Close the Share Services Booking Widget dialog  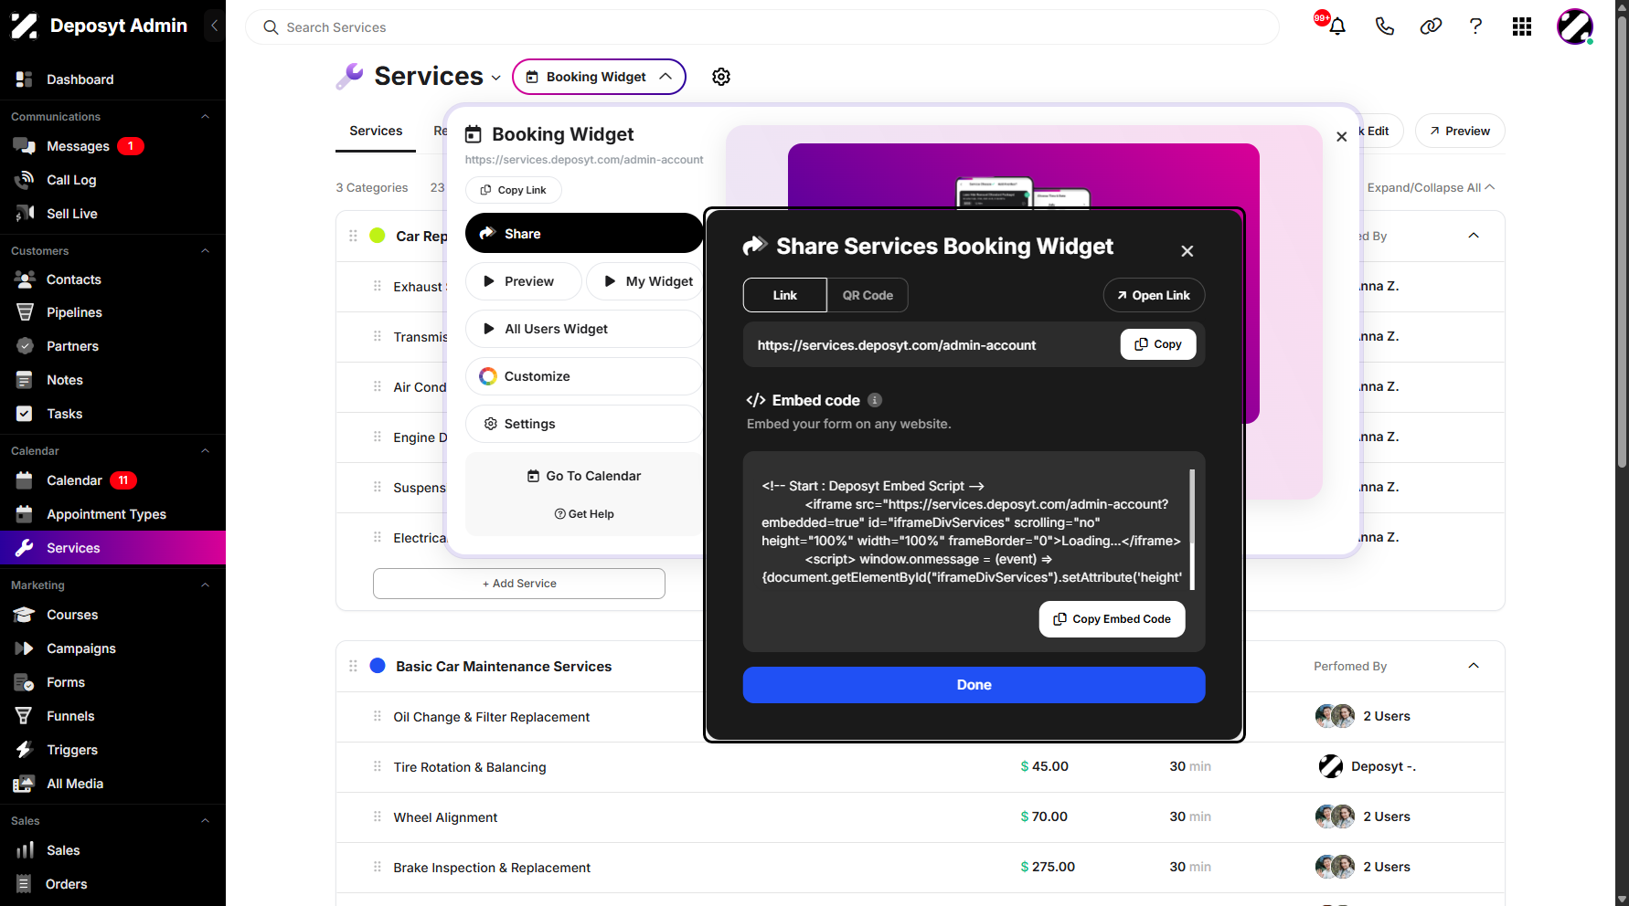1187,251
